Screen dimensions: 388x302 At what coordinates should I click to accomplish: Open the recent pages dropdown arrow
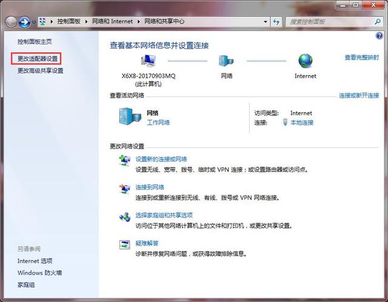click(34, 22)
